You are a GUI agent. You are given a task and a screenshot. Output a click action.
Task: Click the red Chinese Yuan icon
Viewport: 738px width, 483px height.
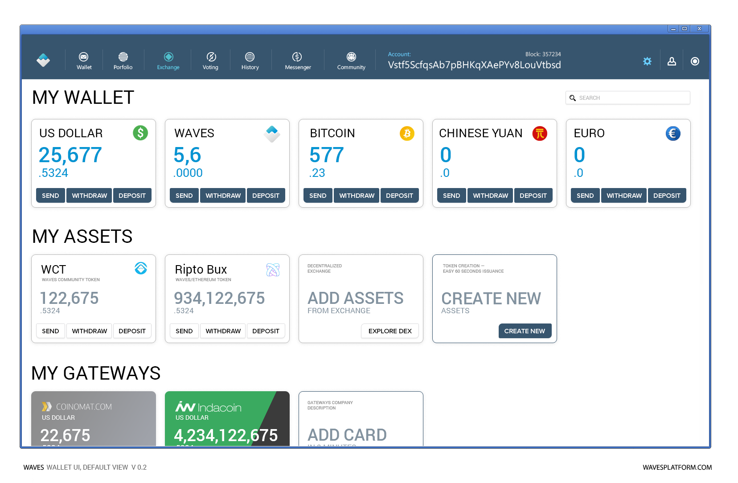(540, 133)
